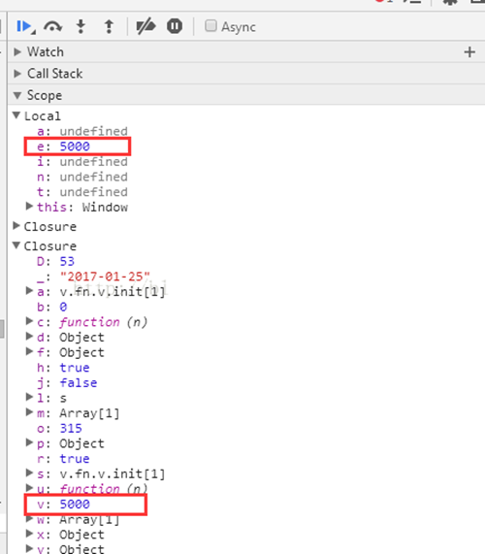Resume script execution with play icon

[x=24, y=26]
